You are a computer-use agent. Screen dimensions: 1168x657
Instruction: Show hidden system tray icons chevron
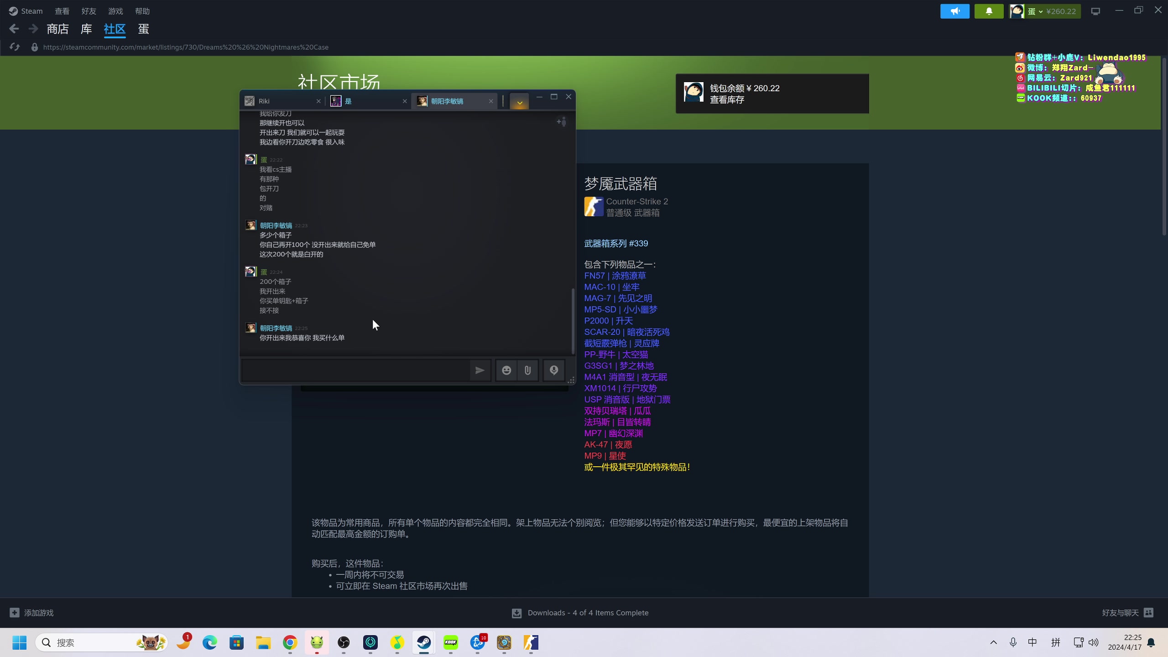click(993, 642)
